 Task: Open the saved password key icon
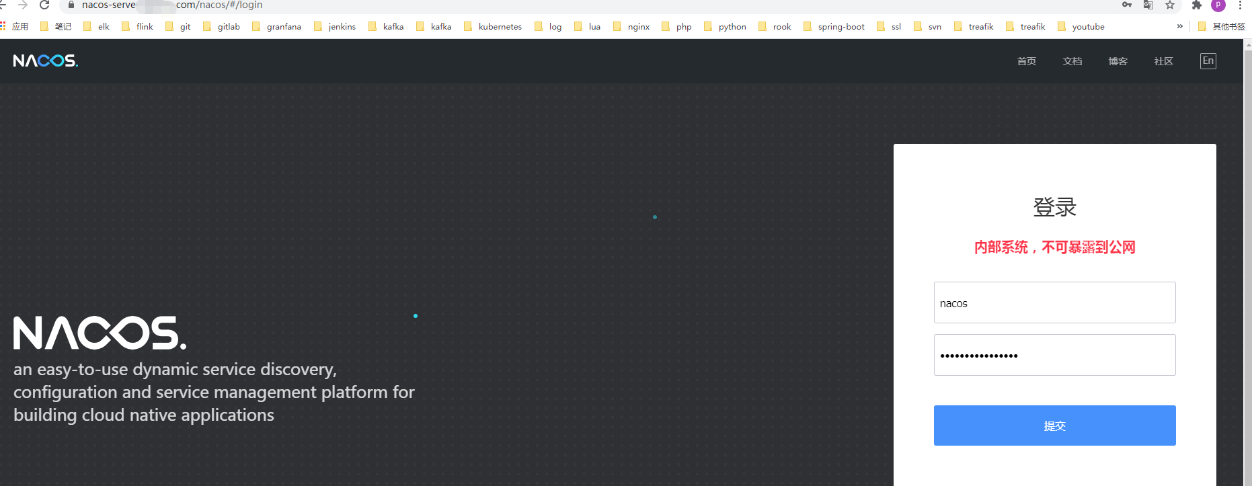(x=1127, y=5)
